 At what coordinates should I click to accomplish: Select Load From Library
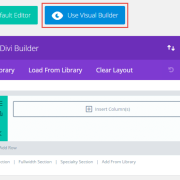55,70
